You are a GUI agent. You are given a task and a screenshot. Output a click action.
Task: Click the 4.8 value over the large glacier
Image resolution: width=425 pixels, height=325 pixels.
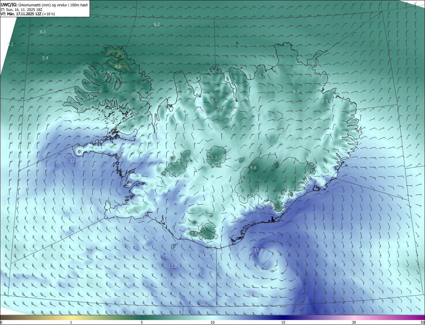pyautogui.click(x=253, y=168)
